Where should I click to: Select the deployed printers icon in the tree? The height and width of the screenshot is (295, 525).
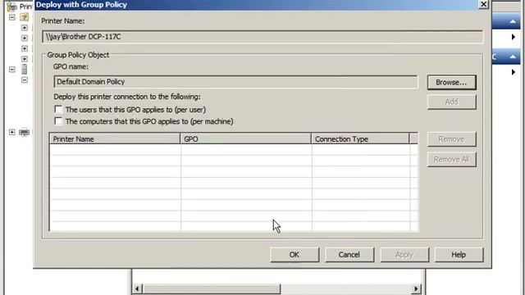24,133
